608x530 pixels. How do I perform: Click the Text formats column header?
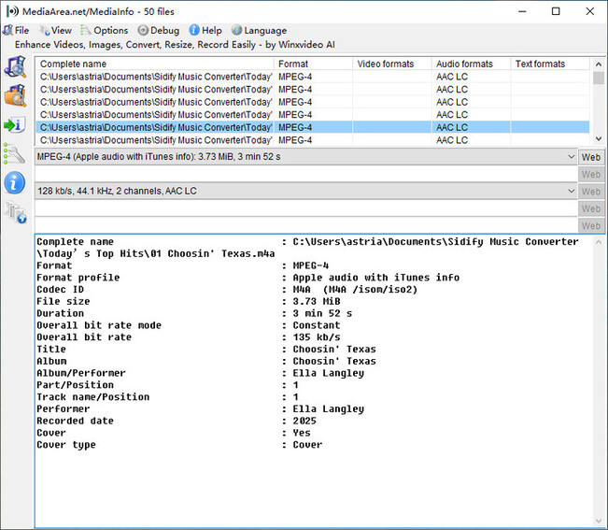coord(550,64)
